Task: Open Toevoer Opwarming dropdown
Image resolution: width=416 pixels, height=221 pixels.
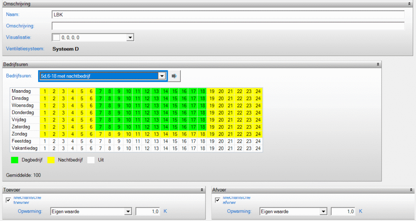Action: pos(128,211)
